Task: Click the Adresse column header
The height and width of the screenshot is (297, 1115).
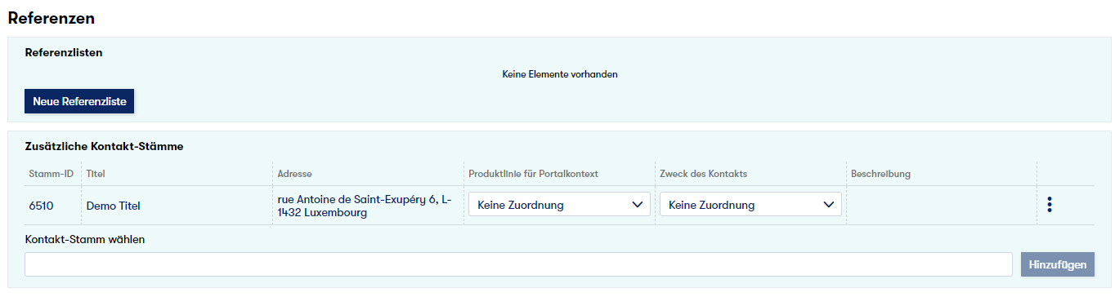Action: pos(295,174)
